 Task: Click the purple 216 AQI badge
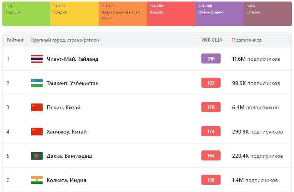click(x=211, y=58)
